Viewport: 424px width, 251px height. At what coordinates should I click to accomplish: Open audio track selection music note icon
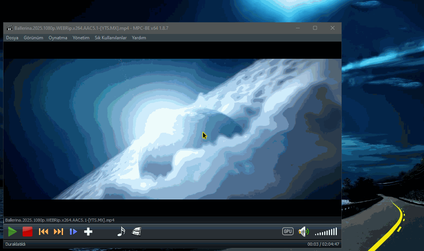[121, 231]
